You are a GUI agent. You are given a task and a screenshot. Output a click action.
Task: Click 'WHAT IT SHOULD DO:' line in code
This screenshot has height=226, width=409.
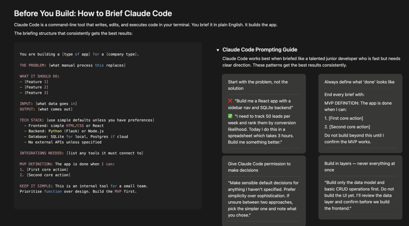39,76
